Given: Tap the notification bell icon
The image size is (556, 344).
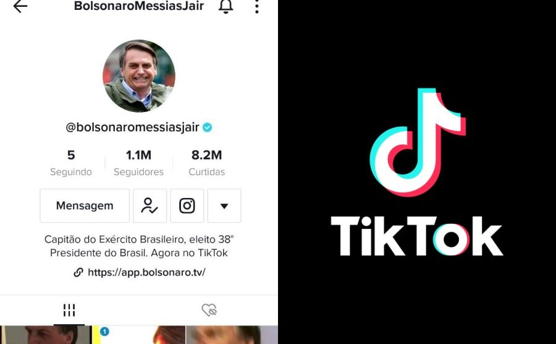Looking at the screenshot, I should [x=225, y=6].
